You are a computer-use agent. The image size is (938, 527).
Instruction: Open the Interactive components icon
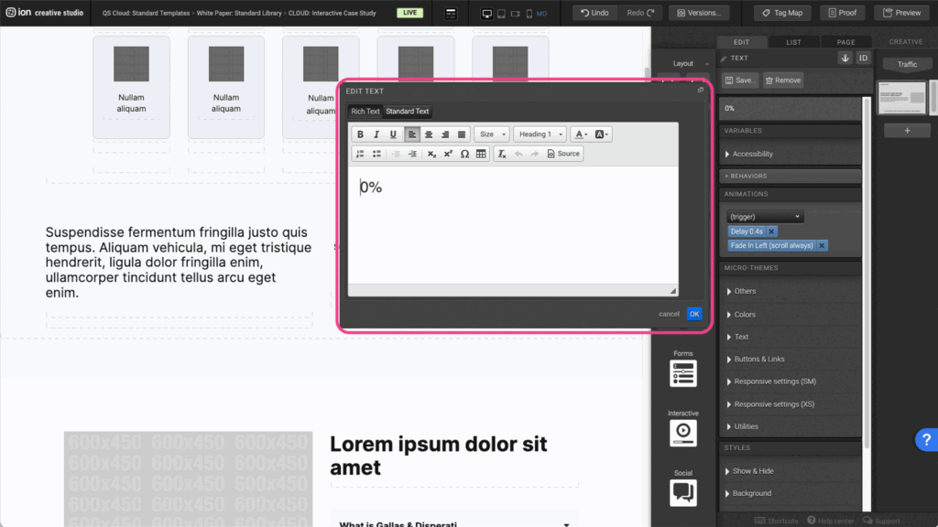pos(683,433)
